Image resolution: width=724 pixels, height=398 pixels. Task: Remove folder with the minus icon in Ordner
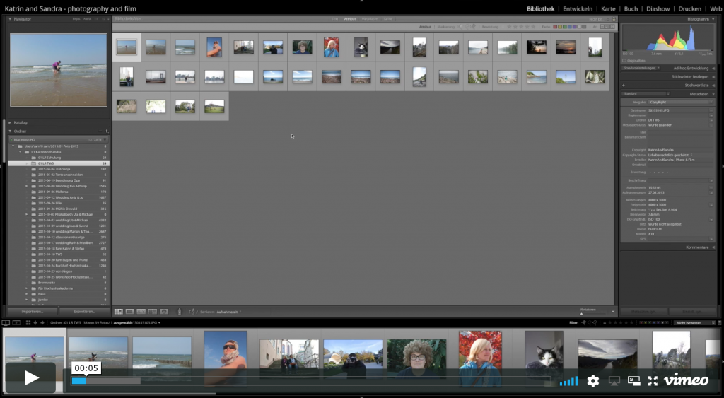100,131
